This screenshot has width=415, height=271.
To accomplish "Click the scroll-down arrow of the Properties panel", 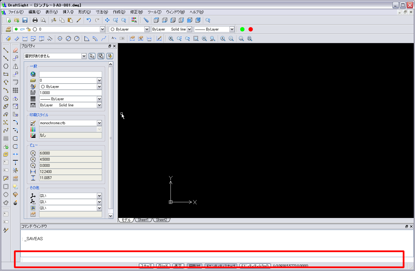I will pyautogui.click(x=111, y=216).
